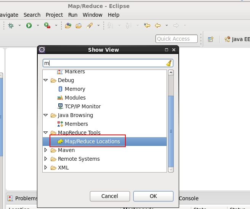
Task: Click the New Java Package toolbar icon
Action: point(68,25)
